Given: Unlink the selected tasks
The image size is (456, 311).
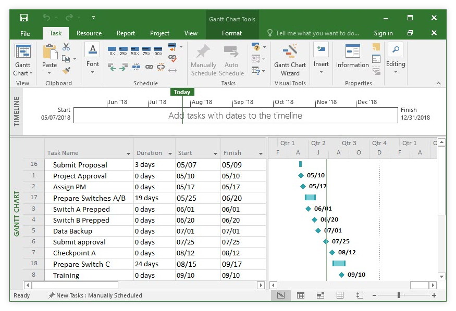Looking at the screenshot, I should pyautogui.click(x=160, y=67).
